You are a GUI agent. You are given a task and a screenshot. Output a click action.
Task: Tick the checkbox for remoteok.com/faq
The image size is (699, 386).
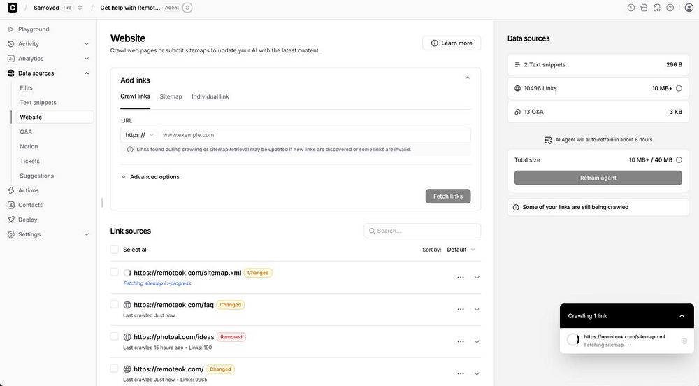click(x=115, y=304)
